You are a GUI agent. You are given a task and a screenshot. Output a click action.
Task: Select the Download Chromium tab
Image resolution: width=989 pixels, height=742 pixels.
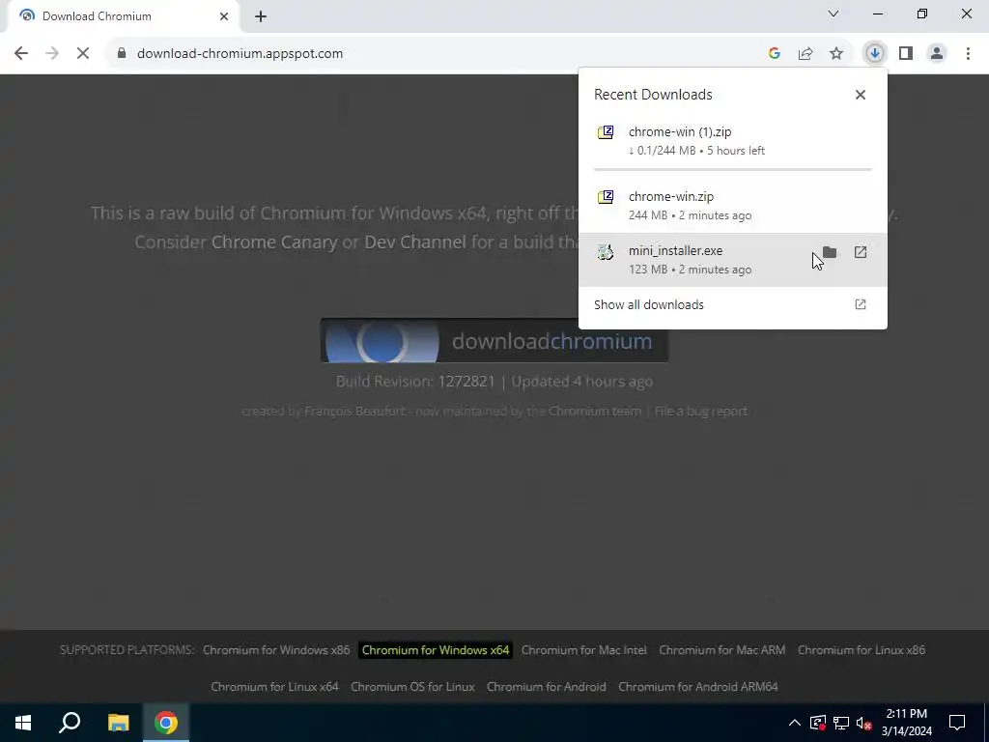123,16
